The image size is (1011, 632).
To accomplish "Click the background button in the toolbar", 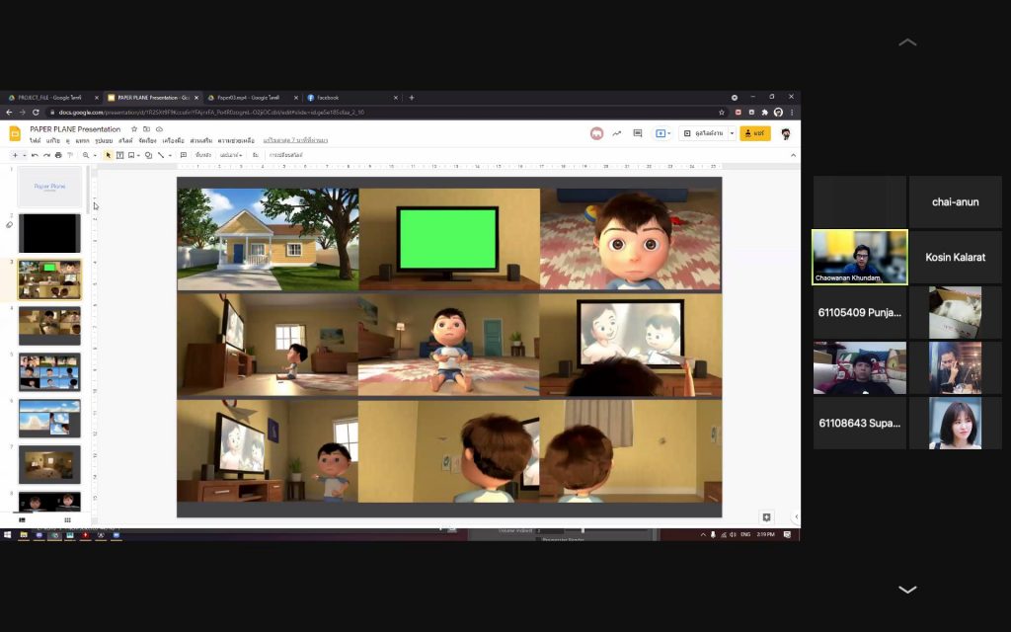I will [203, 155].
